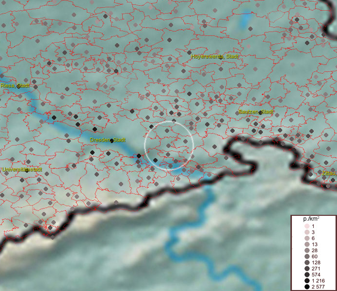Screen dimensions: 337x291
Task: Pick the legend swatch for density 271
Action: (x=307, y=268)
